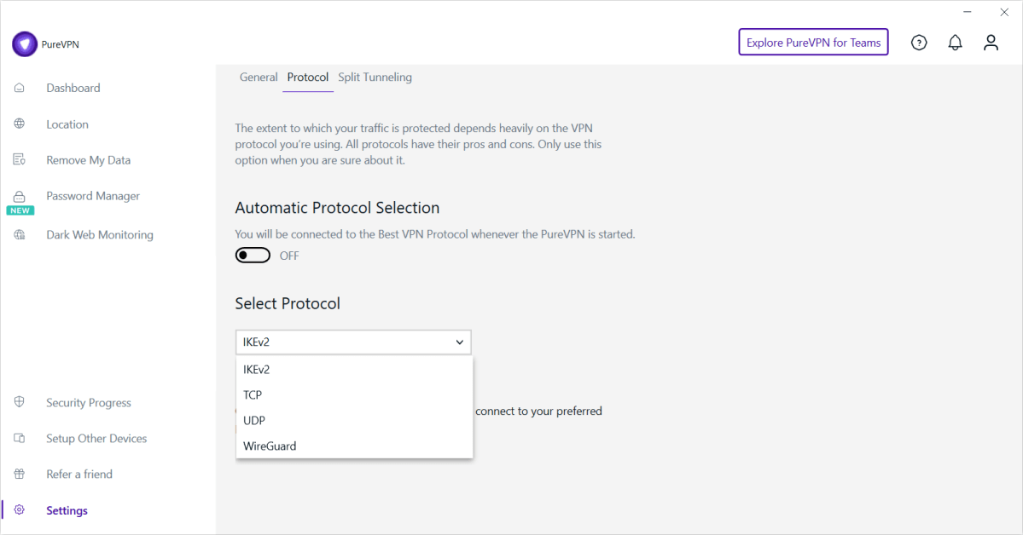Open Setup Other Devices page
The image size is (1023, 535).
tap(96, 439)
